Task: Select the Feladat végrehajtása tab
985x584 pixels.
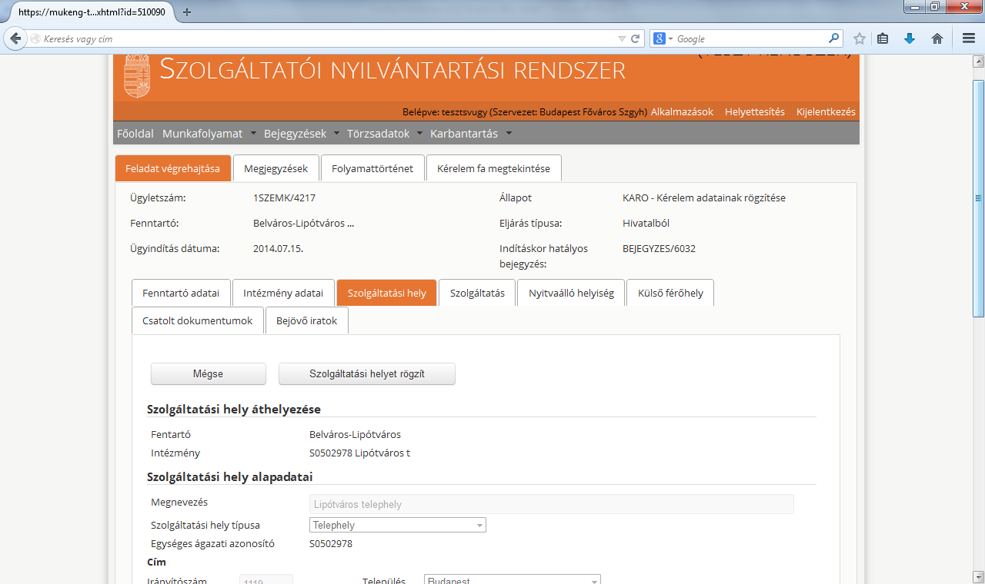Action: (173, 168)
